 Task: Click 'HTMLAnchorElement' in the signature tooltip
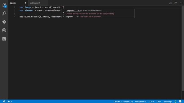pos(92,11)
